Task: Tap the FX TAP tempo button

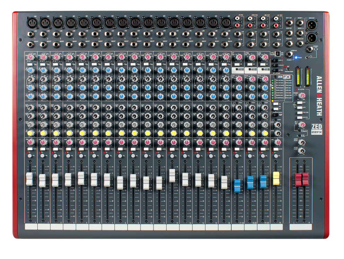Action: [275, 115]
